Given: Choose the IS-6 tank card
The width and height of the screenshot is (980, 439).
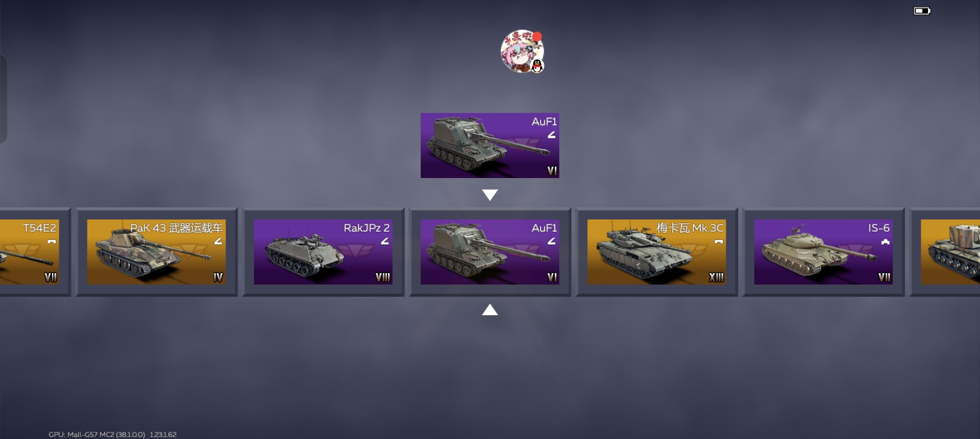Looking at the screenshot, I should click(824, 252).
